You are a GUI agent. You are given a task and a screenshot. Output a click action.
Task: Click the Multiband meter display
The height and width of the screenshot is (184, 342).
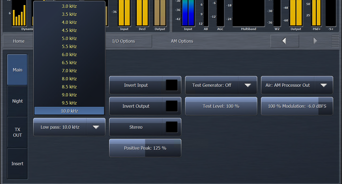[x=249, y=13]
